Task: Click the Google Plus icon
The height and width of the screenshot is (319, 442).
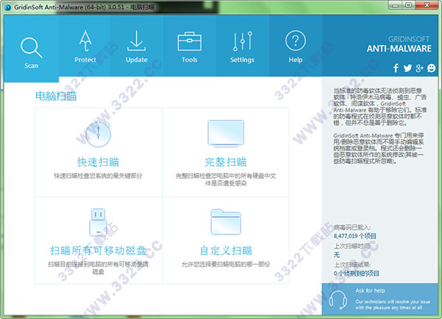Action: pyautogui.click(x=419, y=68)
